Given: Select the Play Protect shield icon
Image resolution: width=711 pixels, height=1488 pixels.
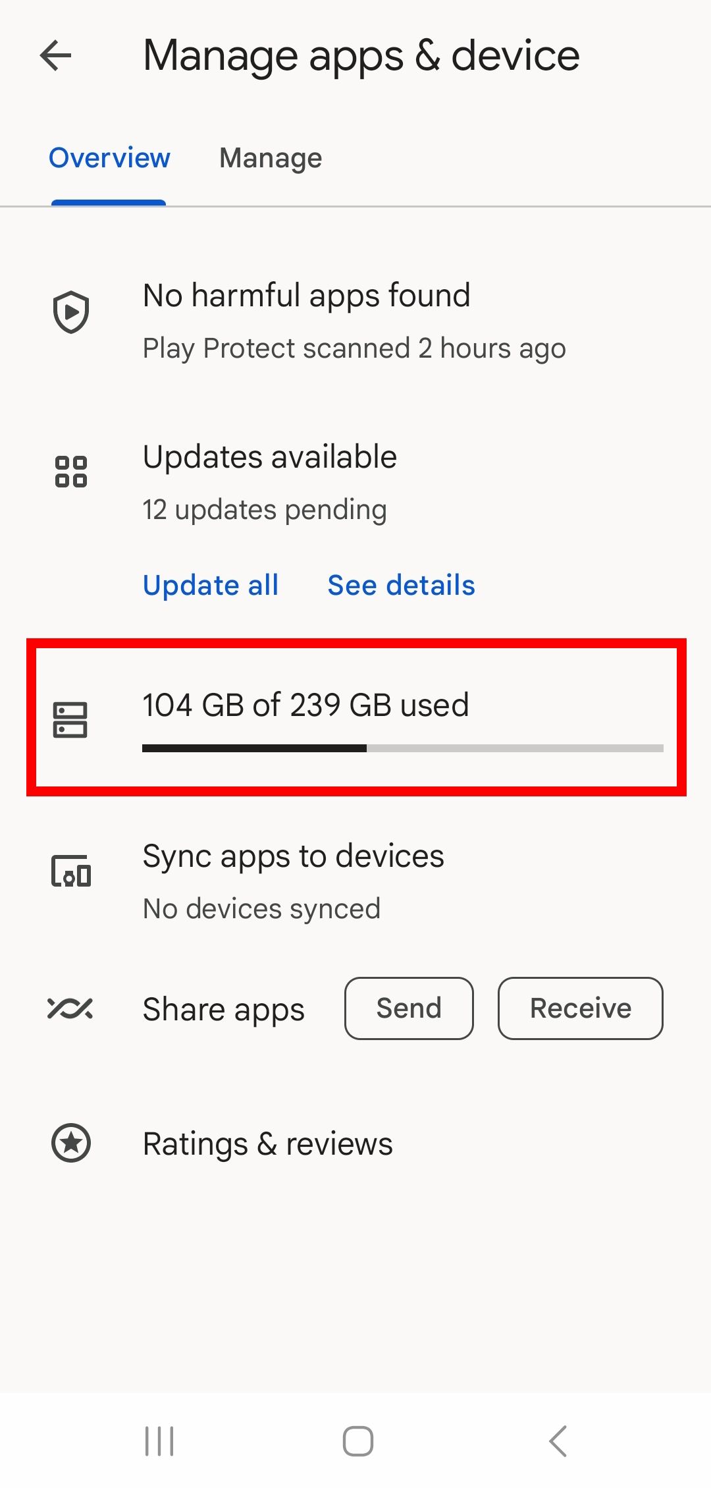Looking at the screenshot, I should (70, 312).
